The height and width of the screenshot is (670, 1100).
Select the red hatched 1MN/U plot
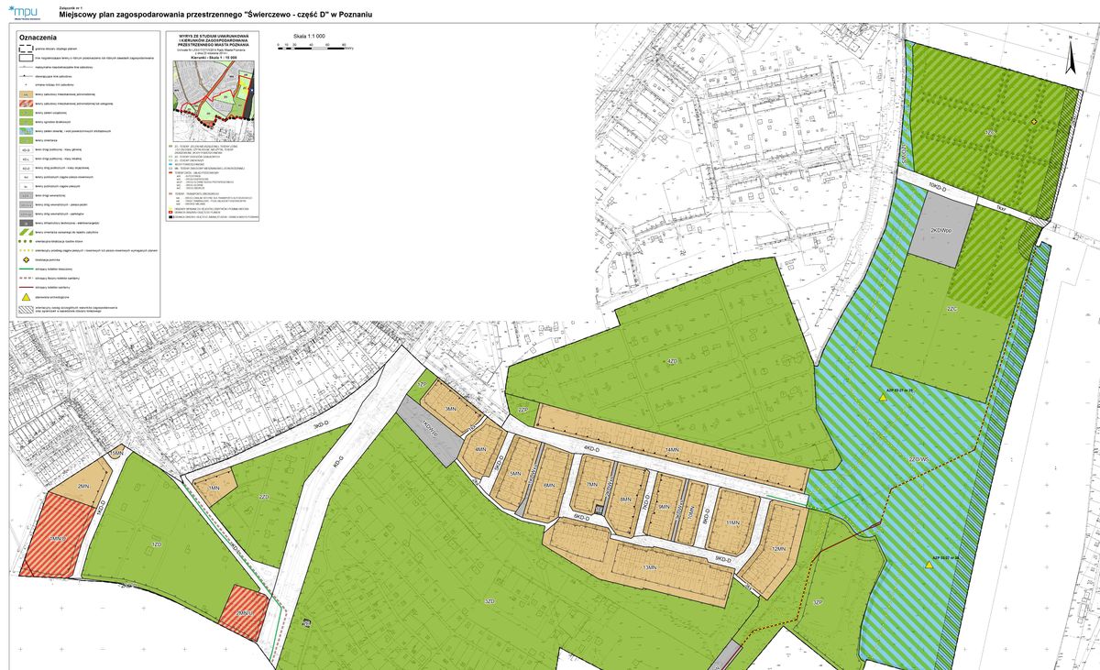pos(51,535)
